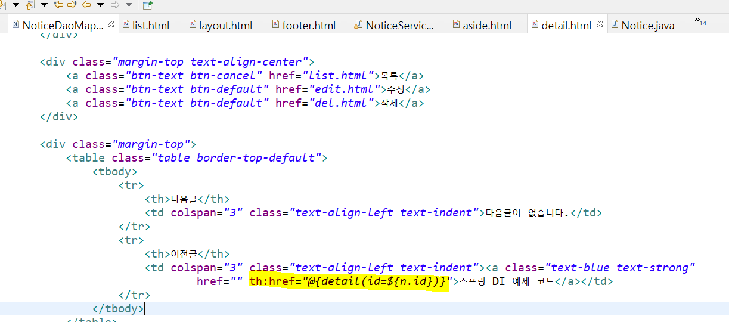
Task: Click the highlighted th:href attribute text
Action: (x=348, y=281)
